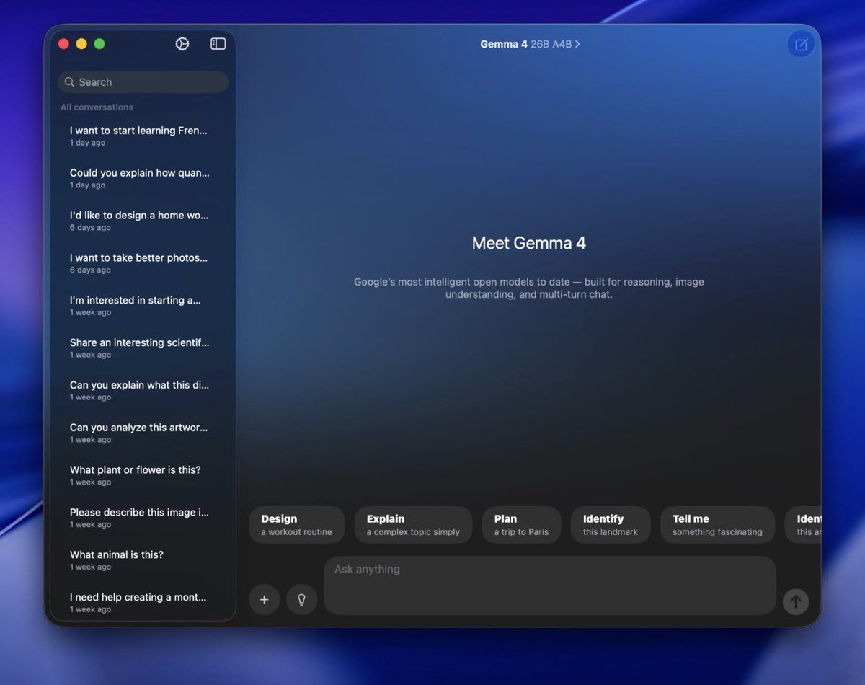Maximize the window with green button
This screenshot has width=865, height=685.
(x=99, y=44)
